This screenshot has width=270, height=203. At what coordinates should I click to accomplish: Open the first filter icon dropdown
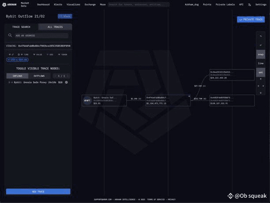(11, 54)
